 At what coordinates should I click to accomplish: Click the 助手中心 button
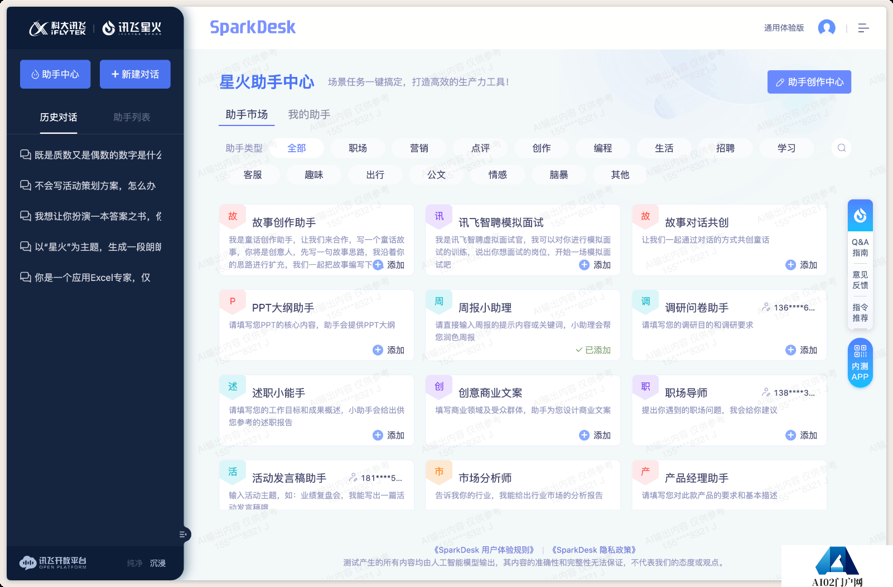point(55,74)
